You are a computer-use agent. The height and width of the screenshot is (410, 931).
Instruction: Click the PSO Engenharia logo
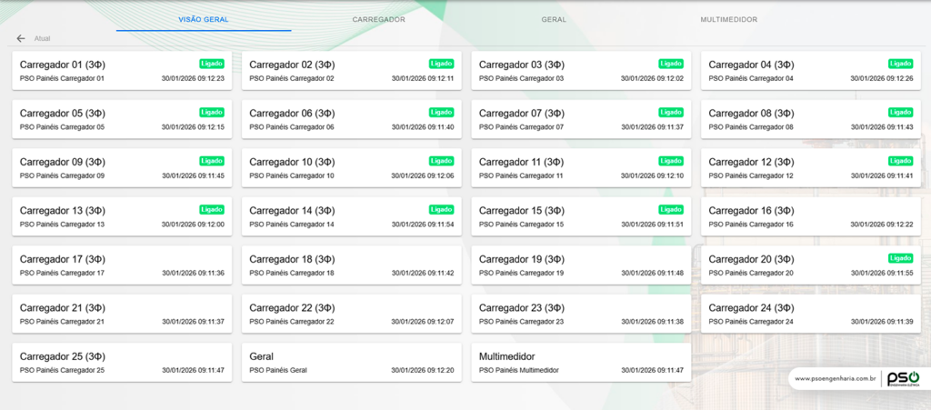click(x=903, y=378)
